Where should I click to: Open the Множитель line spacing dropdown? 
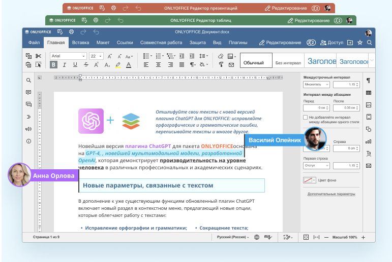coord(316,85)
